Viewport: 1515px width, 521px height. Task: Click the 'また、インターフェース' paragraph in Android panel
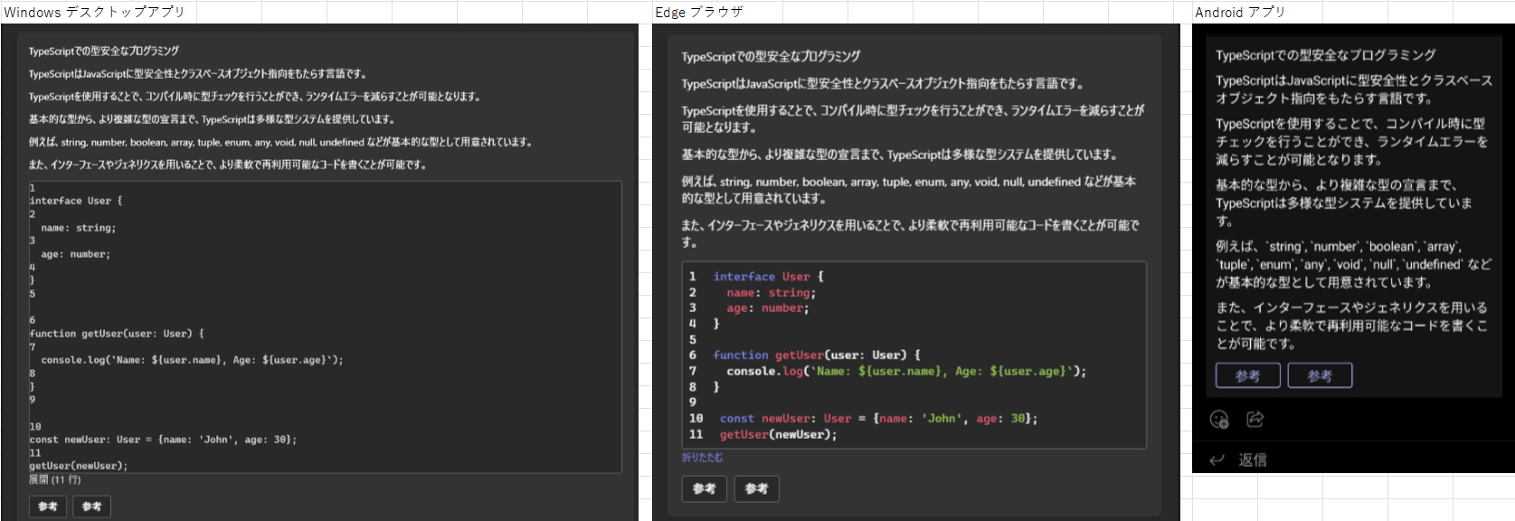pyautogui.click(x=1351, y=326)
